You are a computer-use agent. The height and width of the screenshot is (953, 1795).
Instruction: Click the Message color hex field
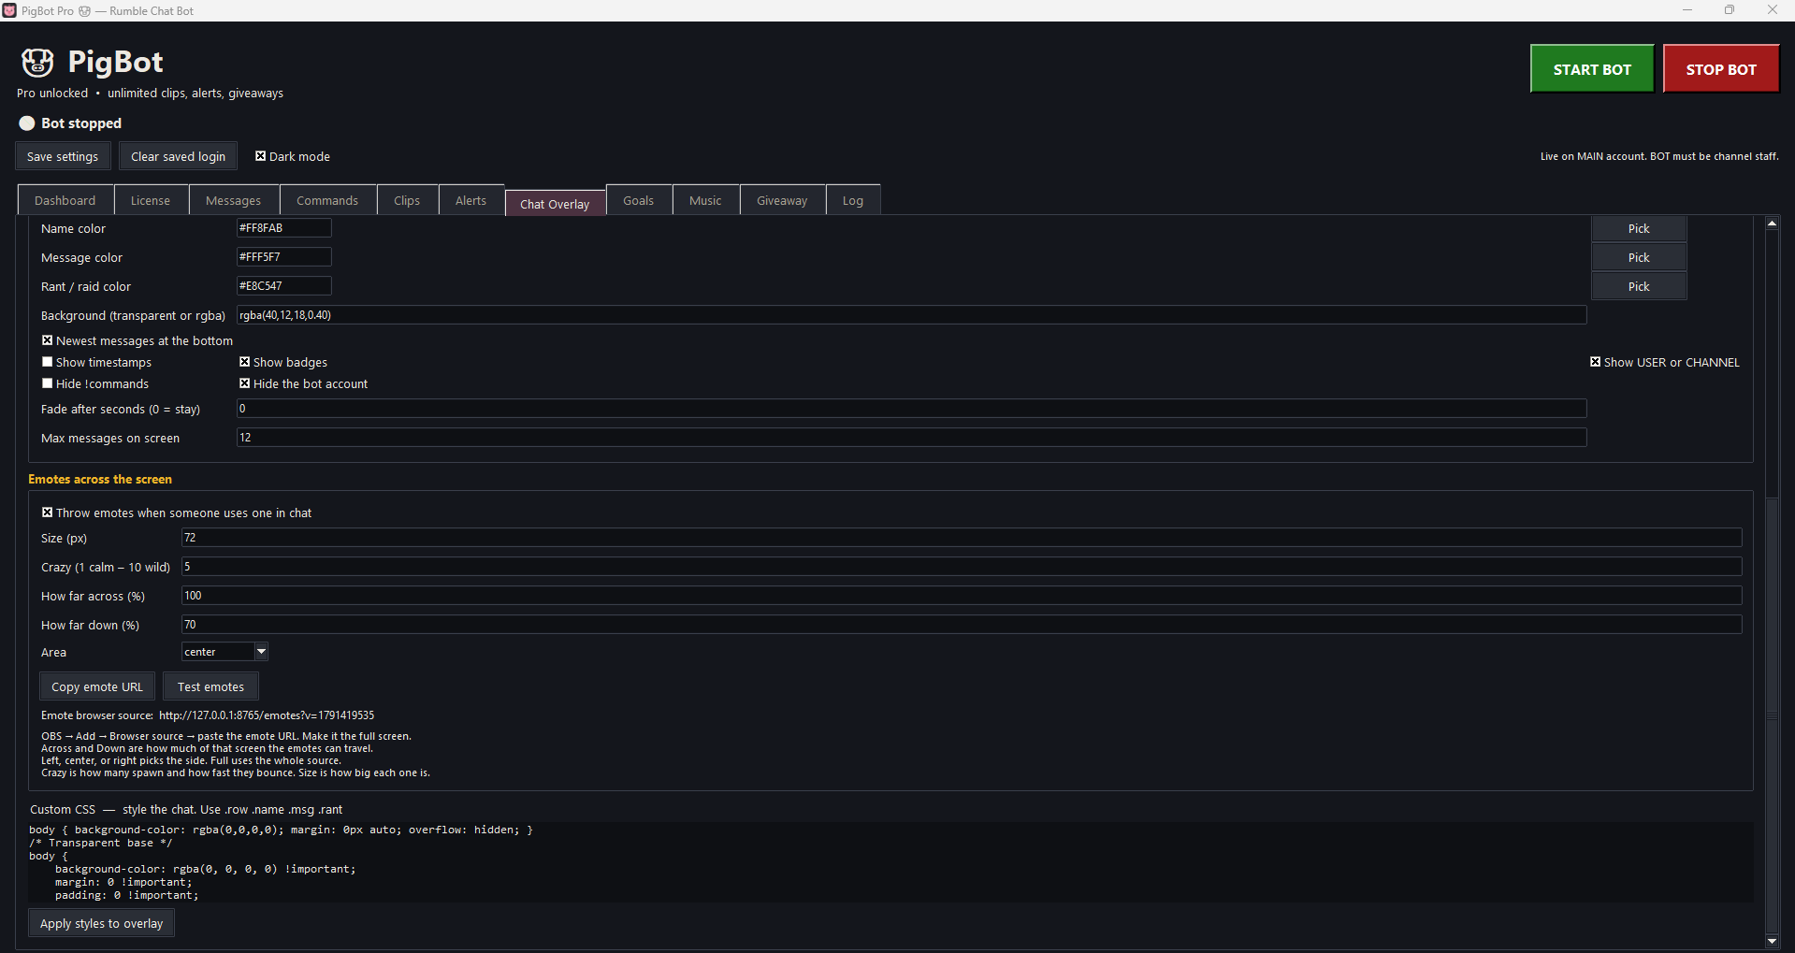click(283, 257)
